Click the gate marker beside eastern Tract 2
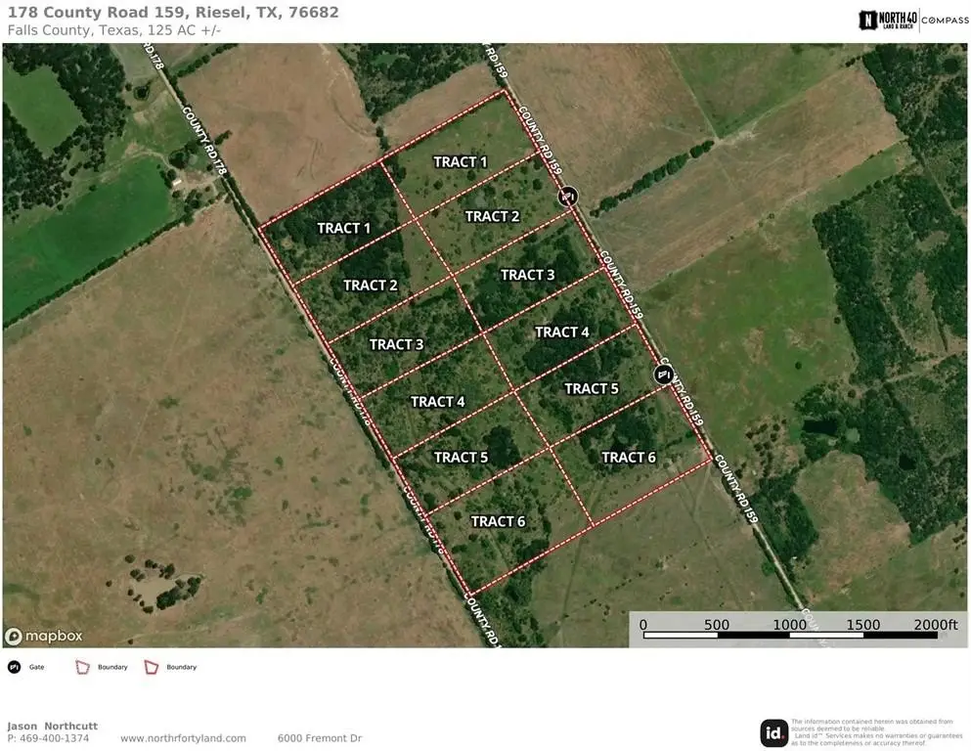Viewport: 971px width, 751px height. (568, 197)
